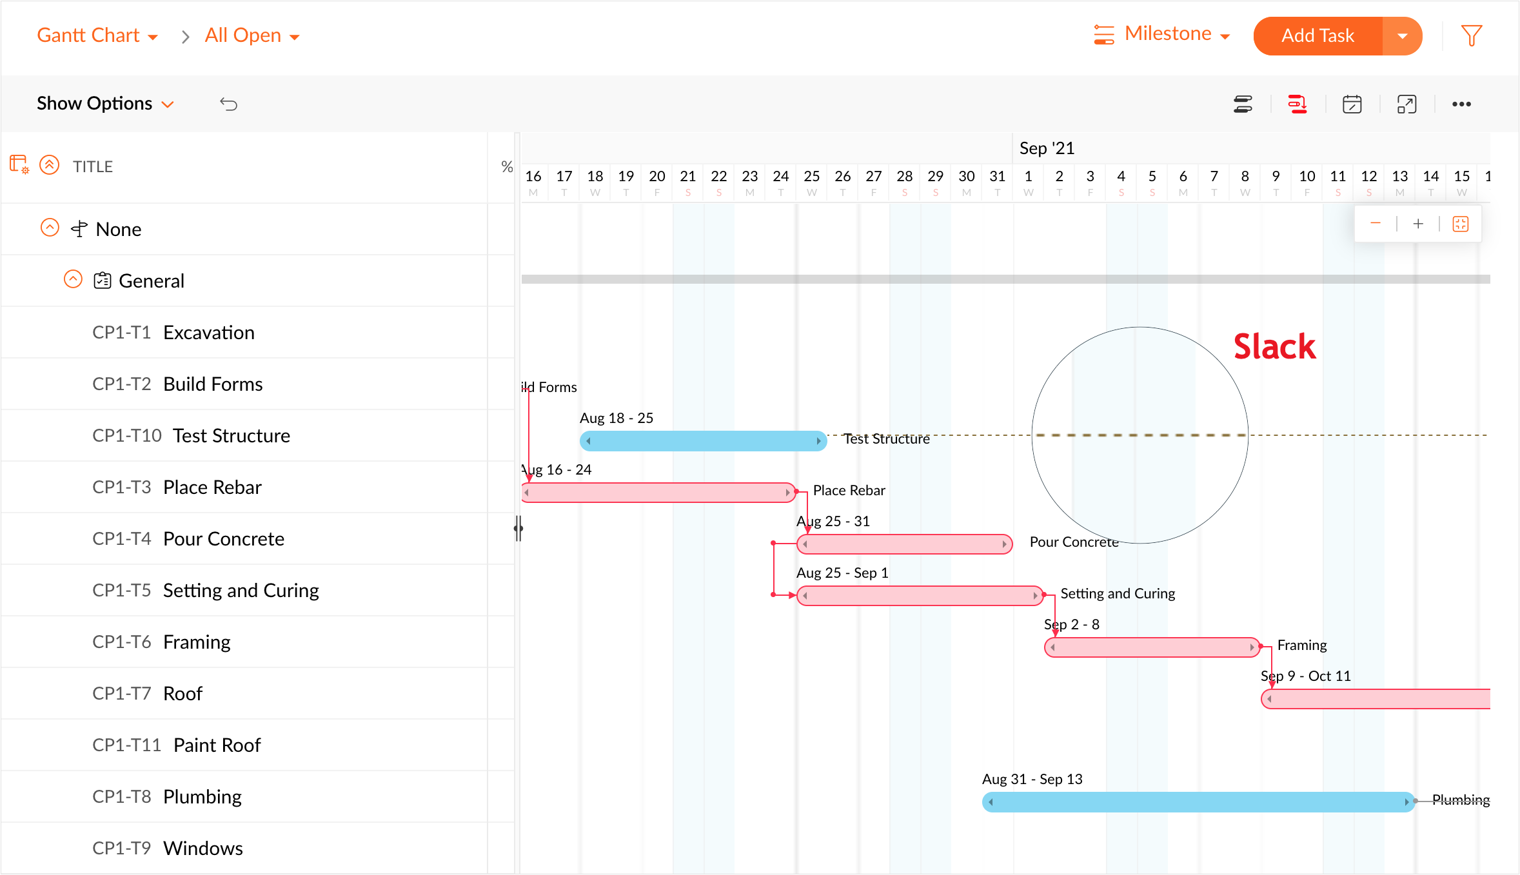Image resolution: width=1520 pixels, height=875 pixels.
Task: Toggle collapse-all icon next to TITLE
Action: click(x=50, y=165)
